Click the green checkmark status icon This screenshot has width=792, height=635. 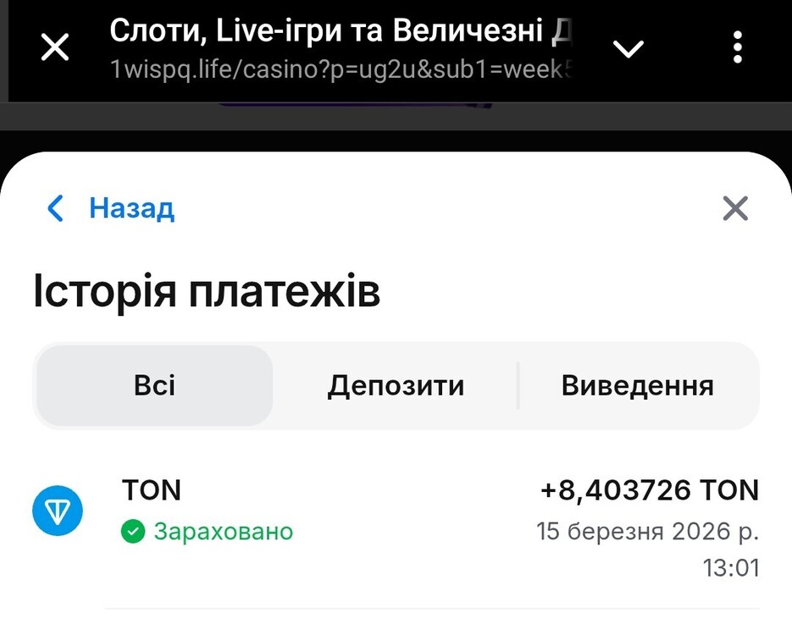pyautogui.click(x=133, y=532)
